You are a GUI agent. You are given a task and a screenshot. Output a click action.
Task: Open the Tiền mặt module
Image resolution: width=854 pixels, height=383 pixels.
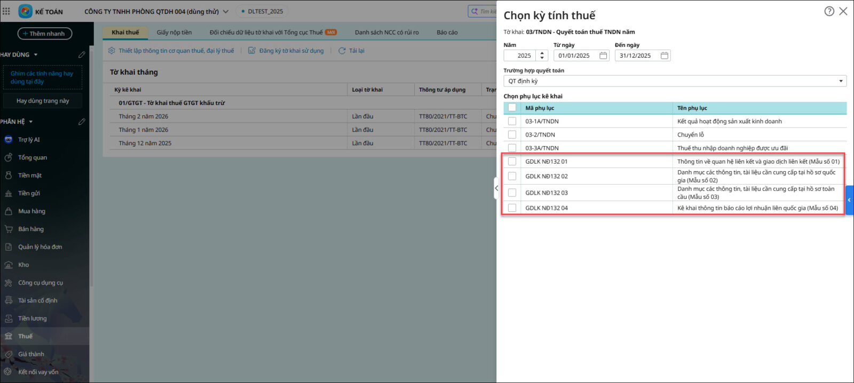click(x=29, y=175)
